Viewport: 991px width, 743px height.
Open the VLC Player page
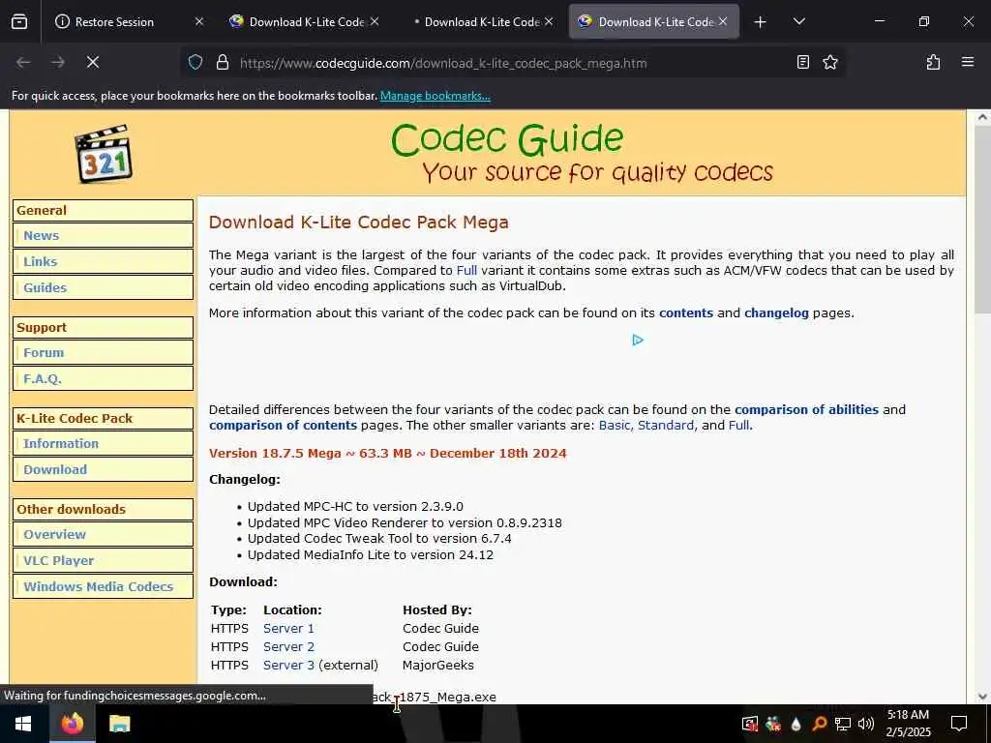coord(58,560)
